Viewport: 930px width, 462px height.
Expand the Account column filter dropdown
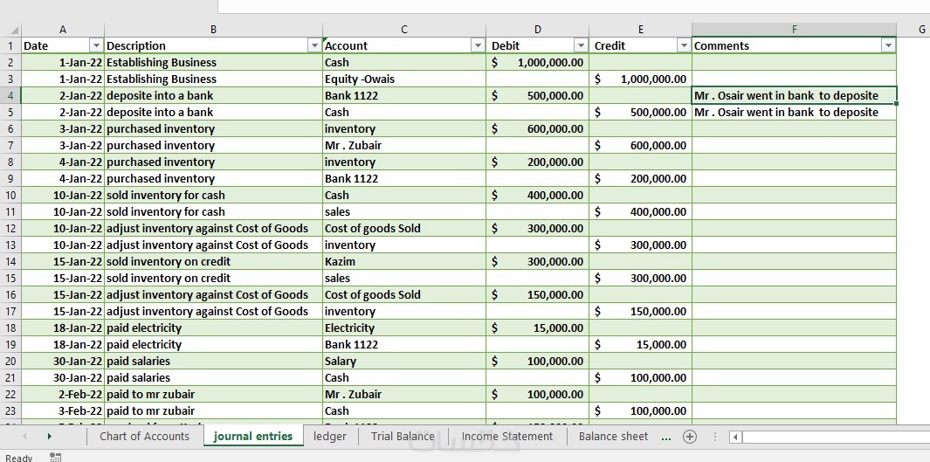pos(478,45)
